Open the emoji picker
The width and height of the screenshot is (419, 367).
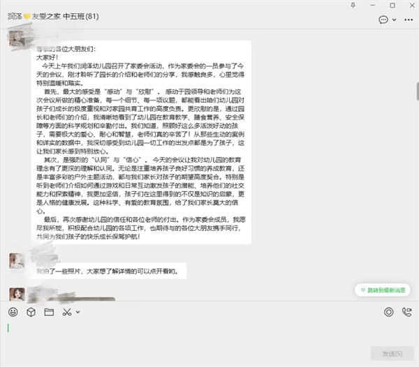click(x=13, y=312)
